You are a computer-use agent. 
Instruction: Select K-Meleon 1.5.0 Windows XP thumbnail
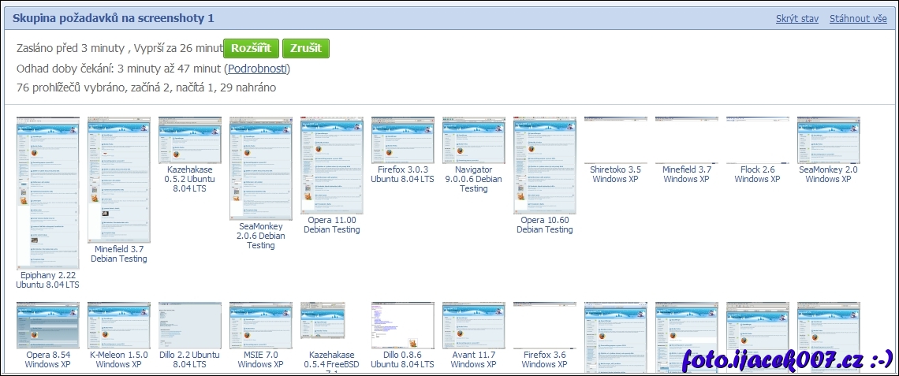[118, 325]
